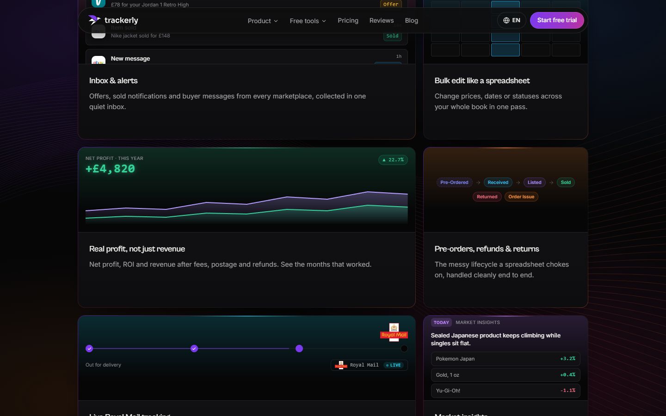Click the small Royal Mail icon beside the LIVE badge
666x416 pixels.
pos(341,365)
